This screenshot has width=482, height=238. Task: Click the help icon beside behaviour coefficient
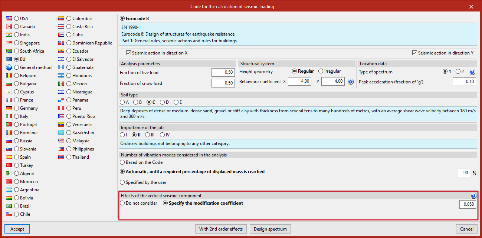coord(351,82)
